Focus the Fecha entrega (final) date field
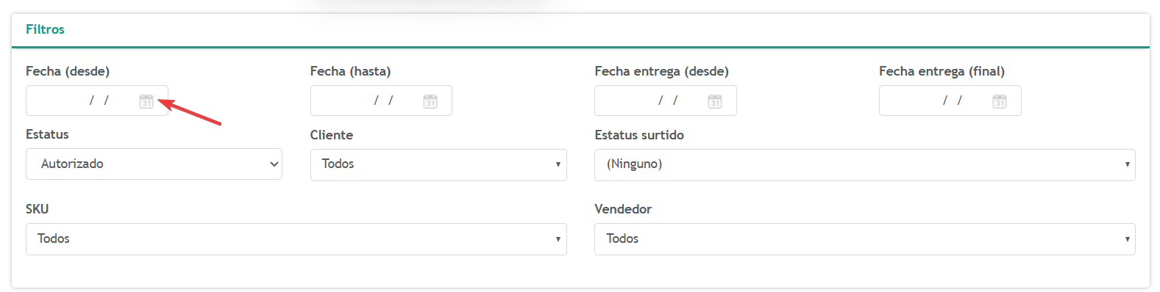1160x292 pixels. point(950,101)
